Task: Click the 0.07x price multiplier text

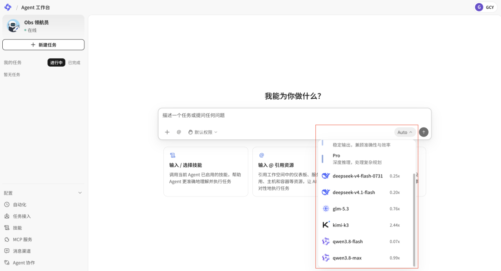Action: [395, 241]
